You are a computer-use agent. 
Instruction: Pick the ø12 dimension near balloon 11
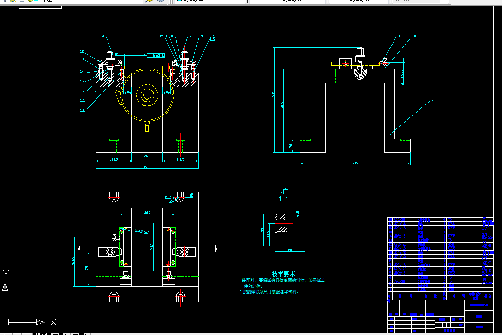tap(118, 54)
